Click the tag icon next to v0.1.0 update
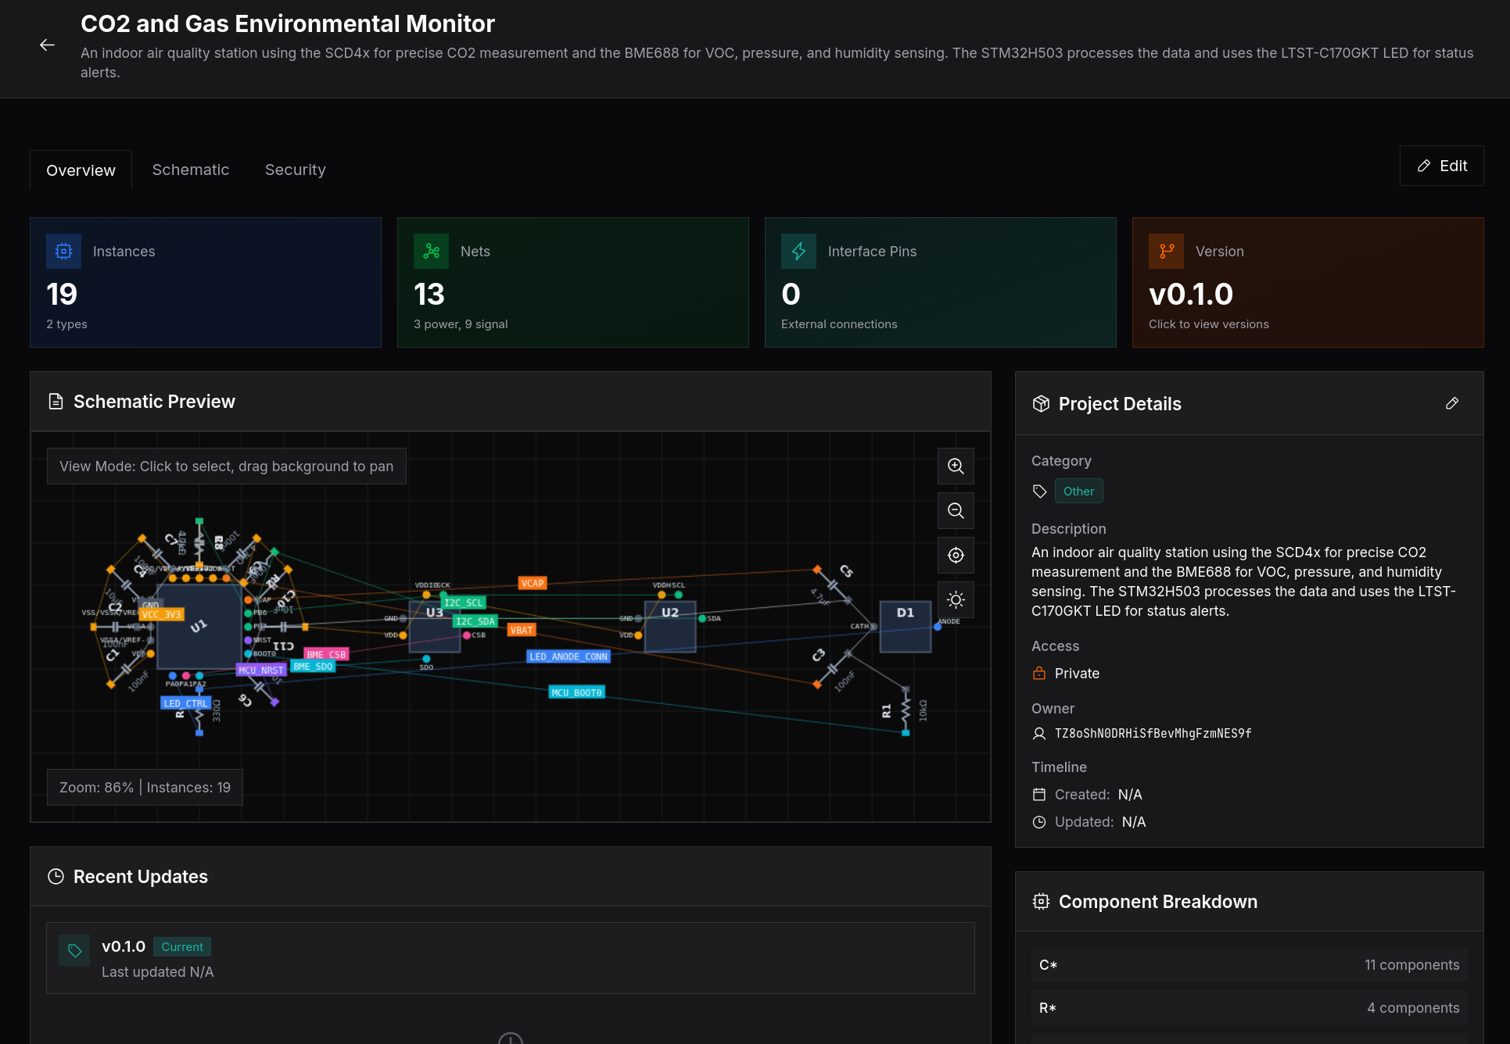The height and width of the screenshot is (1044, 1510). 74,950
